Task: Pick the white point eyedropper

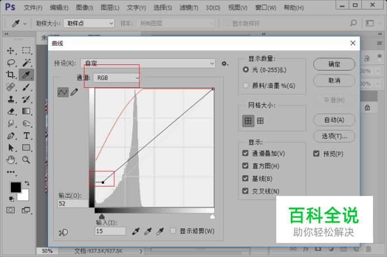Action: (160, 231)
